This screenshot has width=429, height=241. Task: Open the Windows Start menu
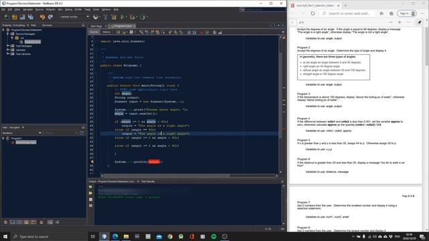[5, 236]
